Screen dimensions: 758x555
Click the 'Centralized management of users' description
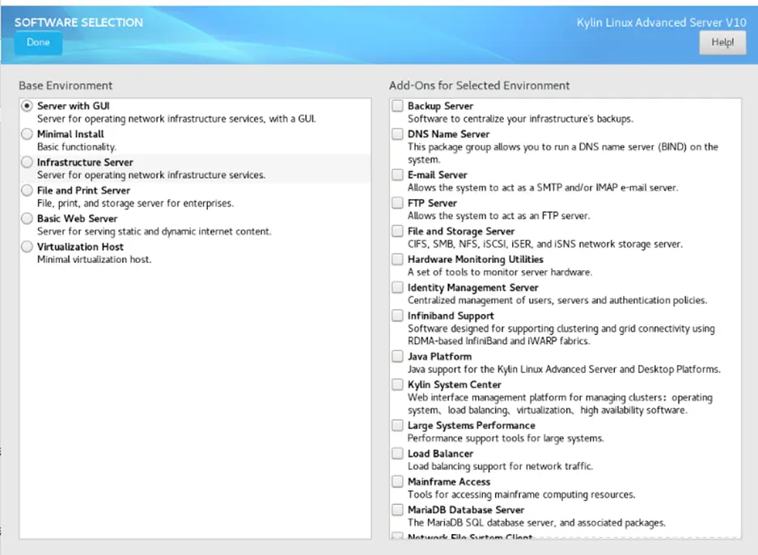pyautogui.click(x=557, y=300)
